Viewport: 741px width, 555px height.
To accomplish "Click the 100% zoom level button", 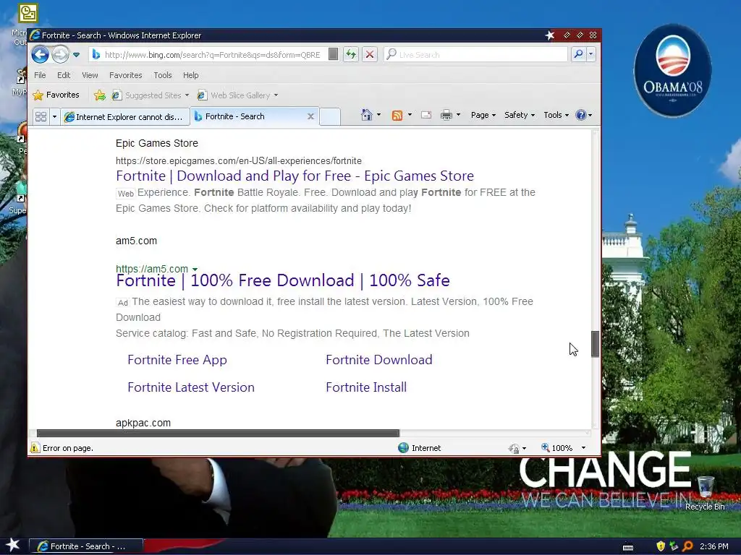I will (x=556, y=448).
